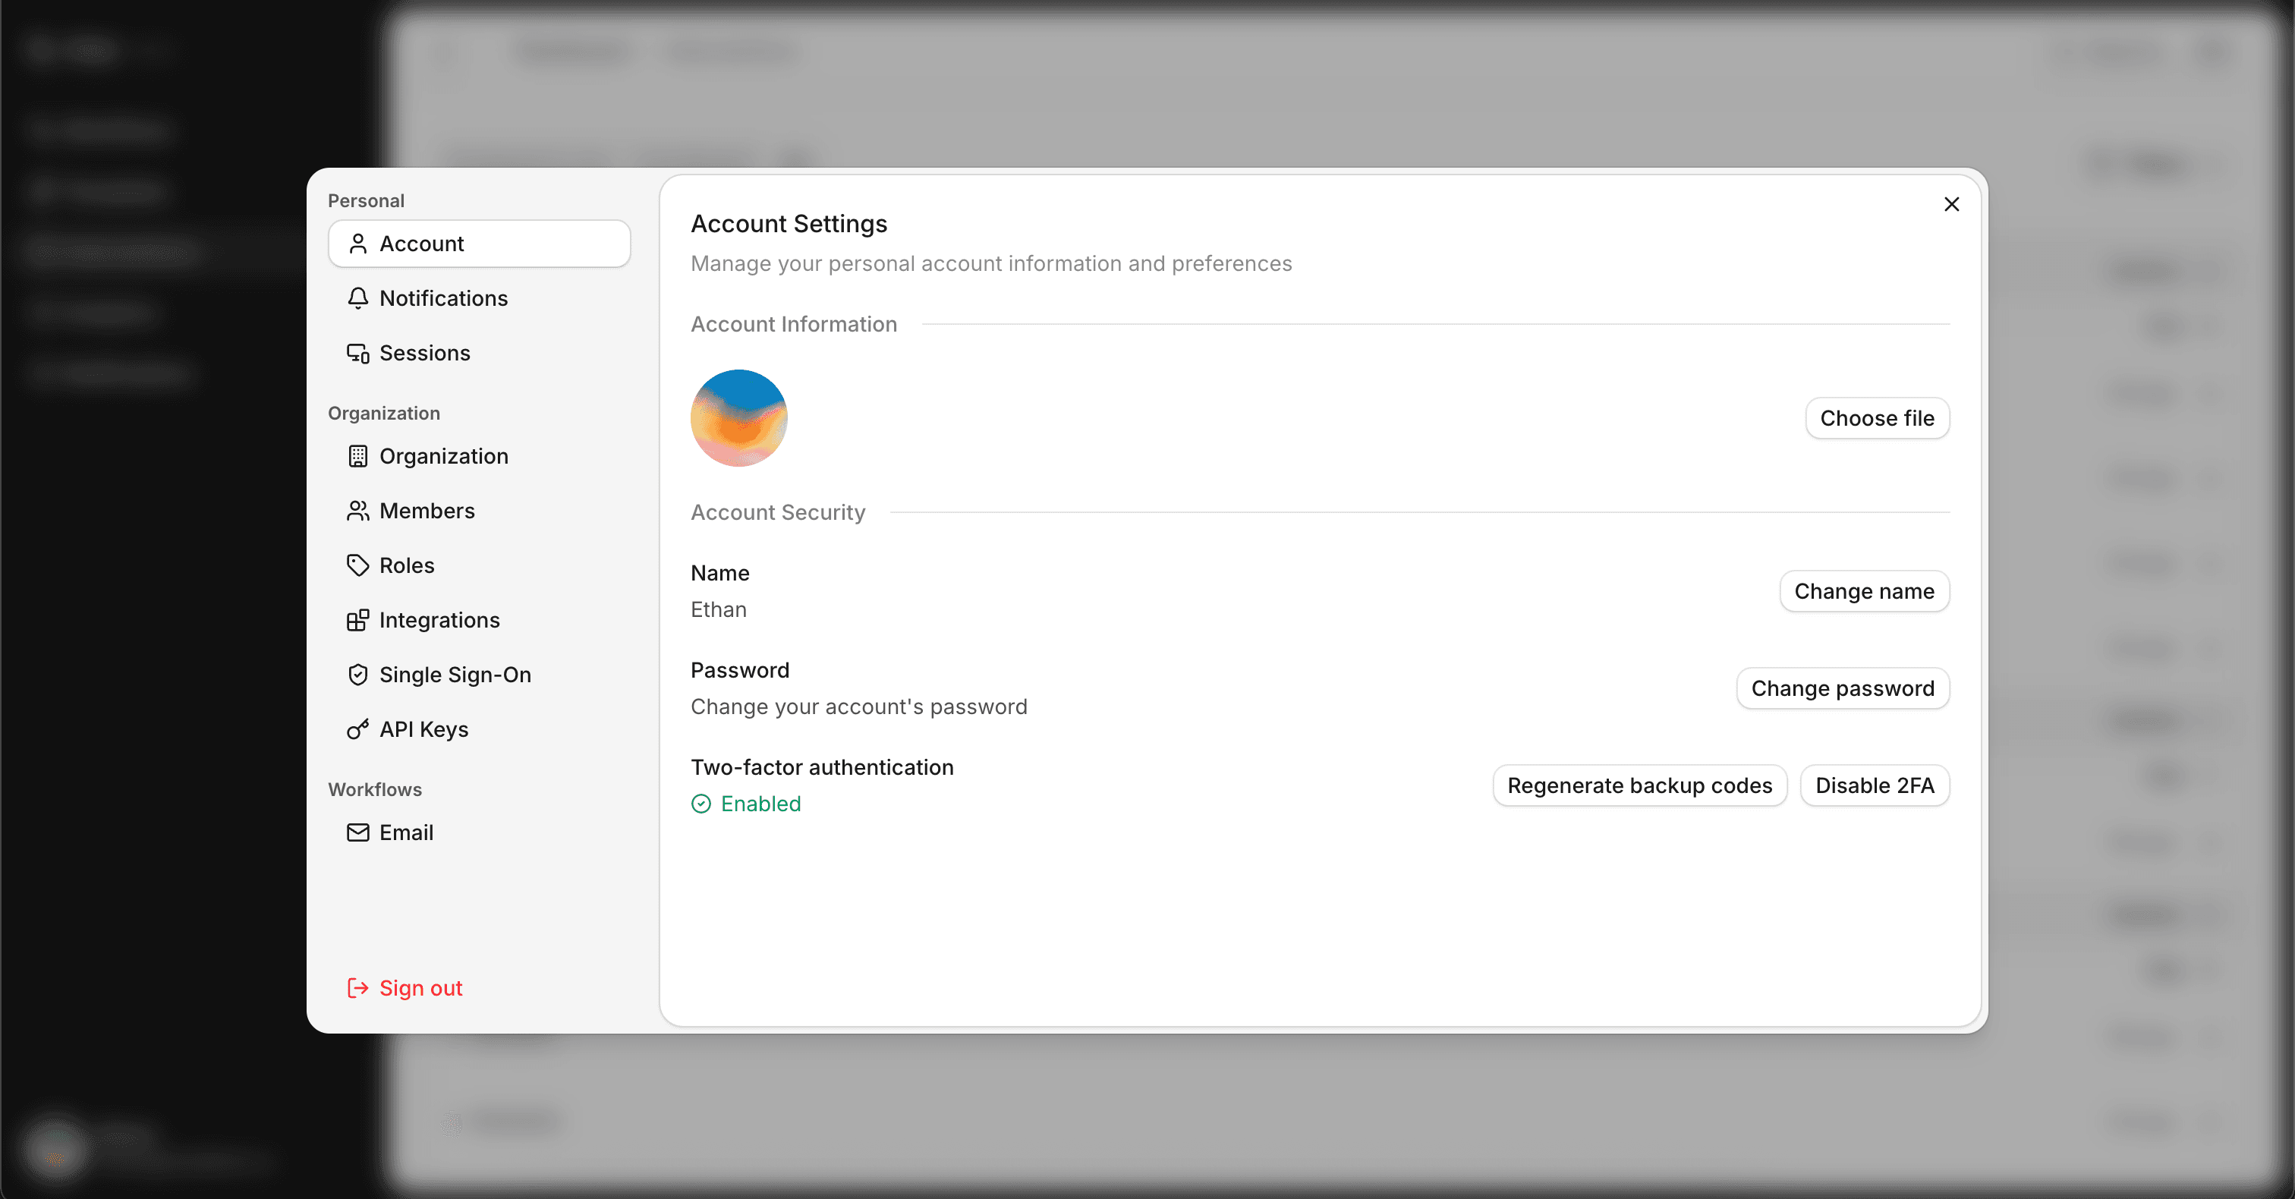Click the Change password button
Screen dimensions: 2295x1199
click(x=1843, y=688)
